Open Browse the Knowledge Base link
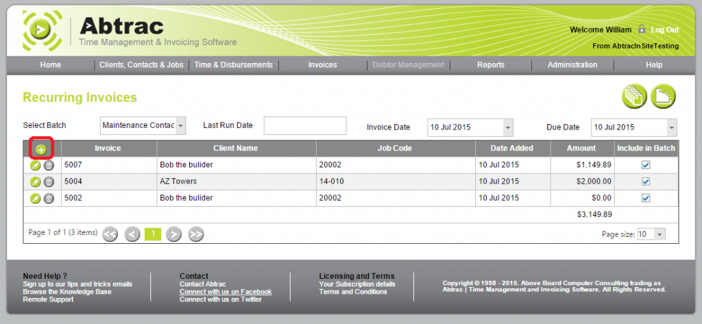 coord(67,292)
